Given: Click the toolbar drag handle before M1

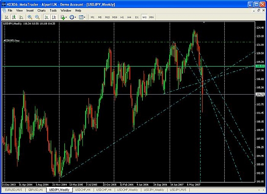Looking at the screenshot, I should click(x=88, y=17).
